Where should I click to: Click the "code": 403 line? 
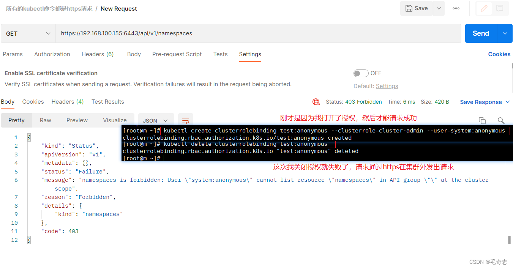60,231
